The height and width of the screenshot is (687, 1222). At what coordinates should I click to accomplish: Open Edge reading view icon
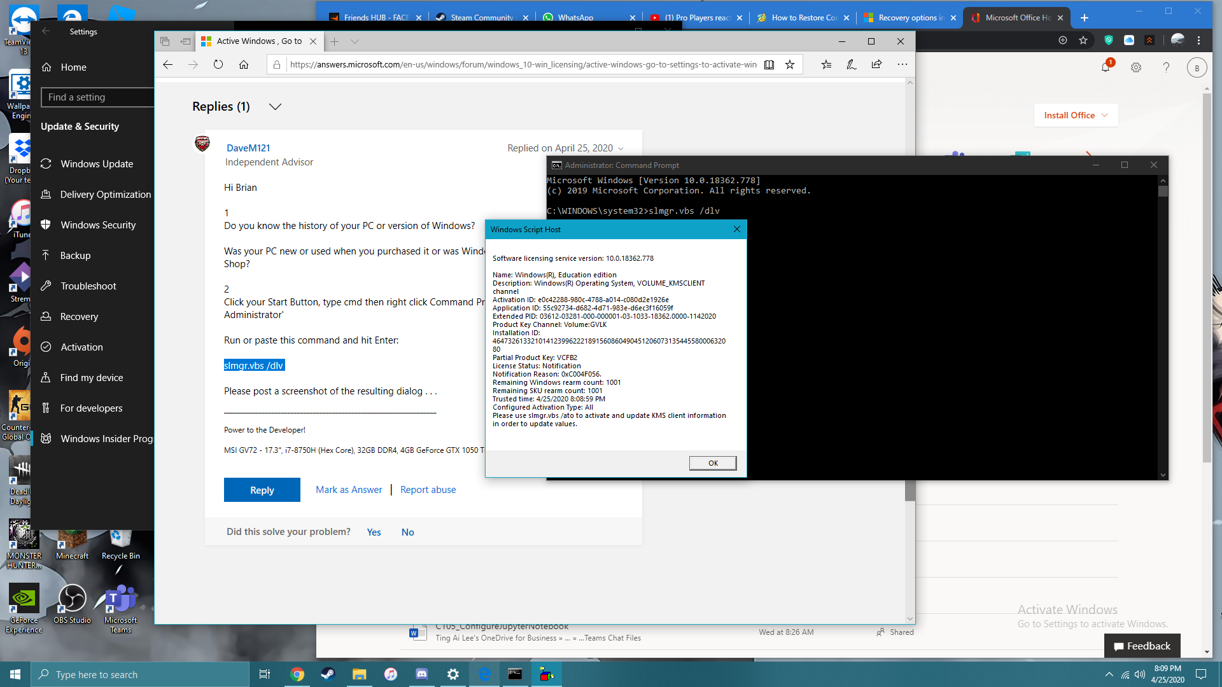[x=769, y=64]
